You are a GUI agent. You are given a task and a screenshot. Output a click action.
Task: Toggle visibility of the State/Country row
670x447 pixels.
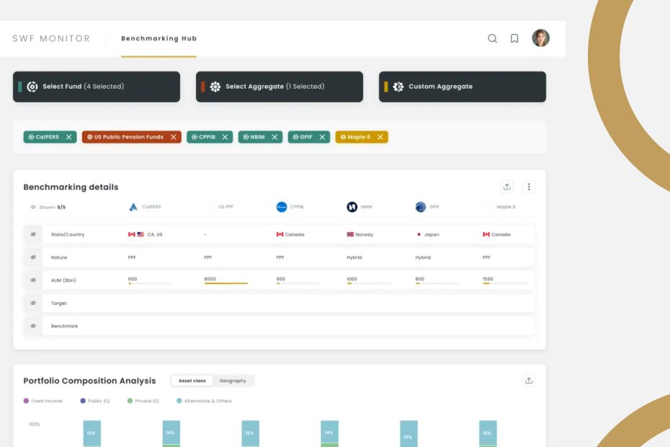click(x=33, y=234)
